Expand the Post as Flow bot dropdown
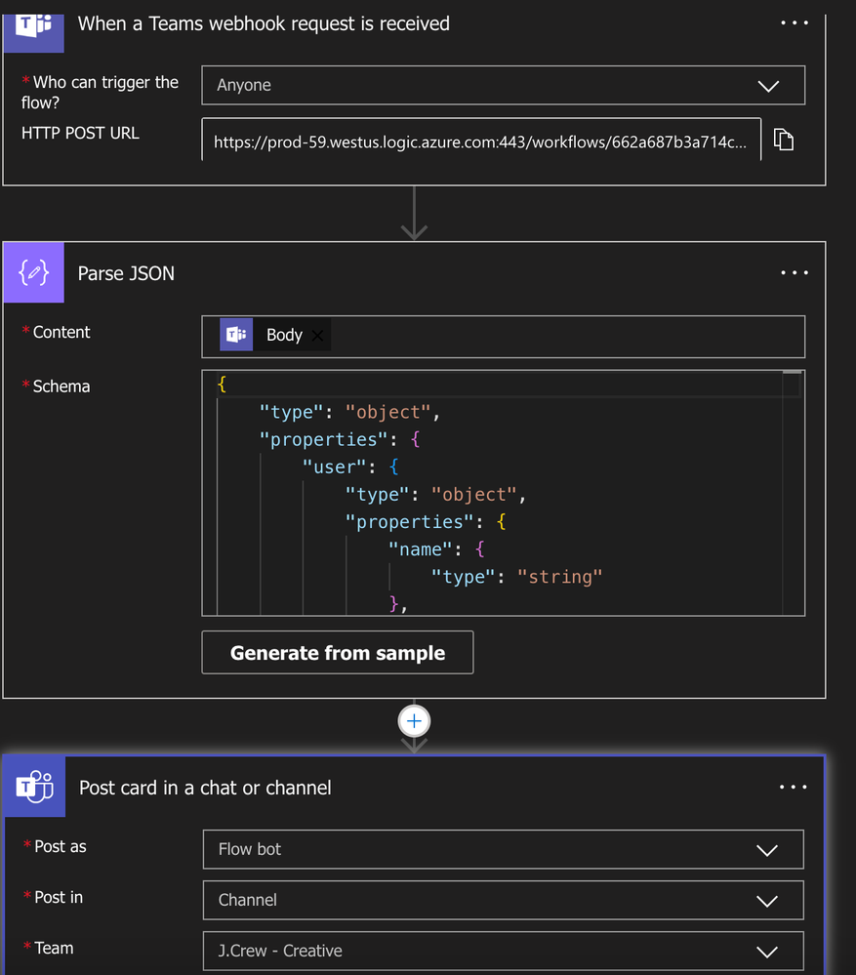Viewport: 856px width, 975px height. click(x=503, y=849)
